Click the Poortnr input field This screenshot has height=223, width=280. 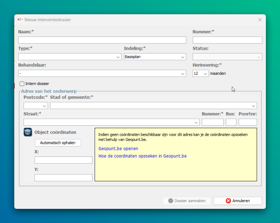[248, 122]
